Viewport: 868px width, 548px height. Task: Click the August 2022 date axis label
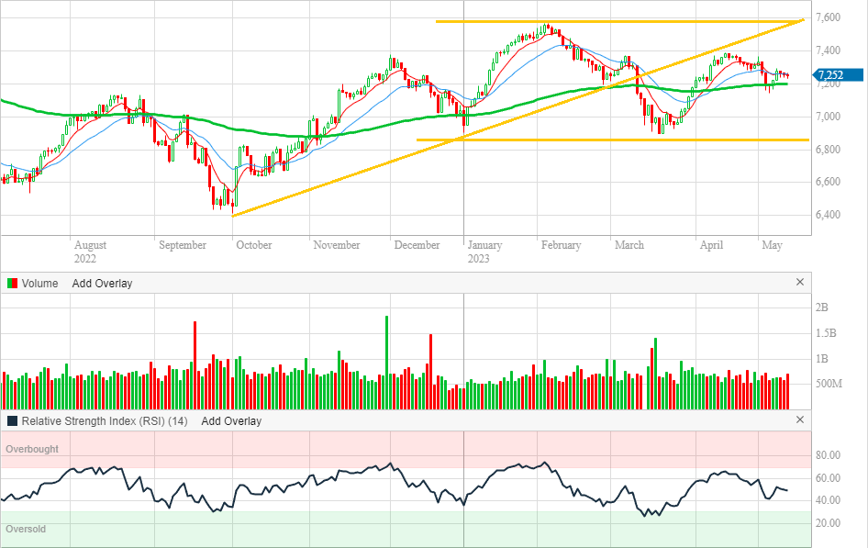coord(90,252)
